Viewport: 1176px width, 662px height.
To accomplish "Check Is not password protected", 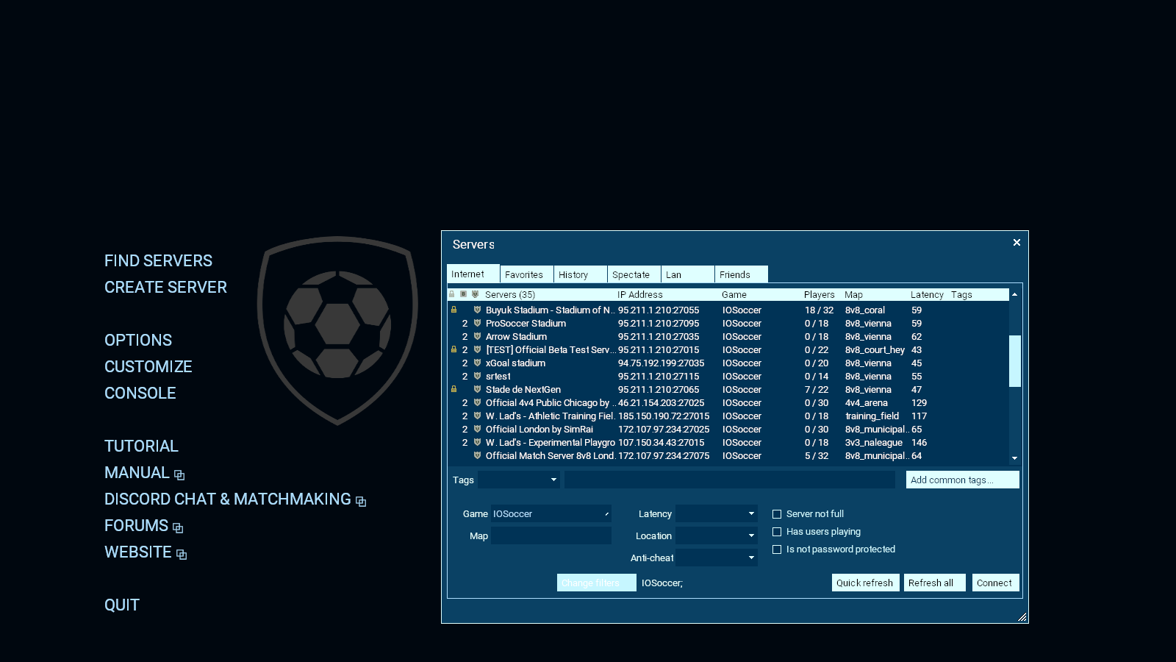I will pos(777,549).
